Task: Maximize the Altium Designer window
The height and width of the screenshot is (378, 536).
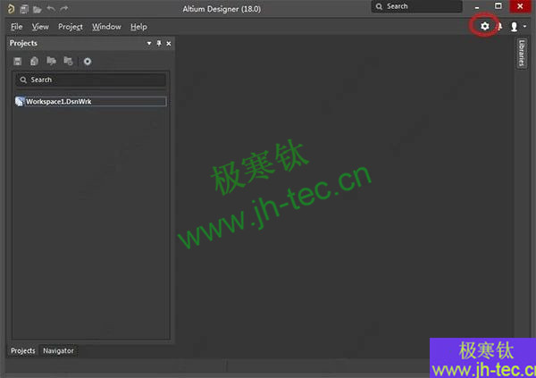Action: pyautogui.click(x=498, y=6)
